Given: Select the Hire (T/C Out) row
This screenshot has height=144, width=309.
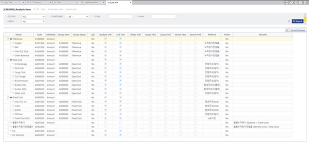Looking at the screenshot, I should click(148, 52).
